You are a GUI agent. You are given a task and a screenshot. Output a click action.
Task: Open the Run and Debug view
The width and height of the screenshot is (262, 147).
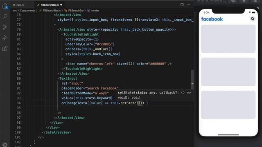pos(5,38)
